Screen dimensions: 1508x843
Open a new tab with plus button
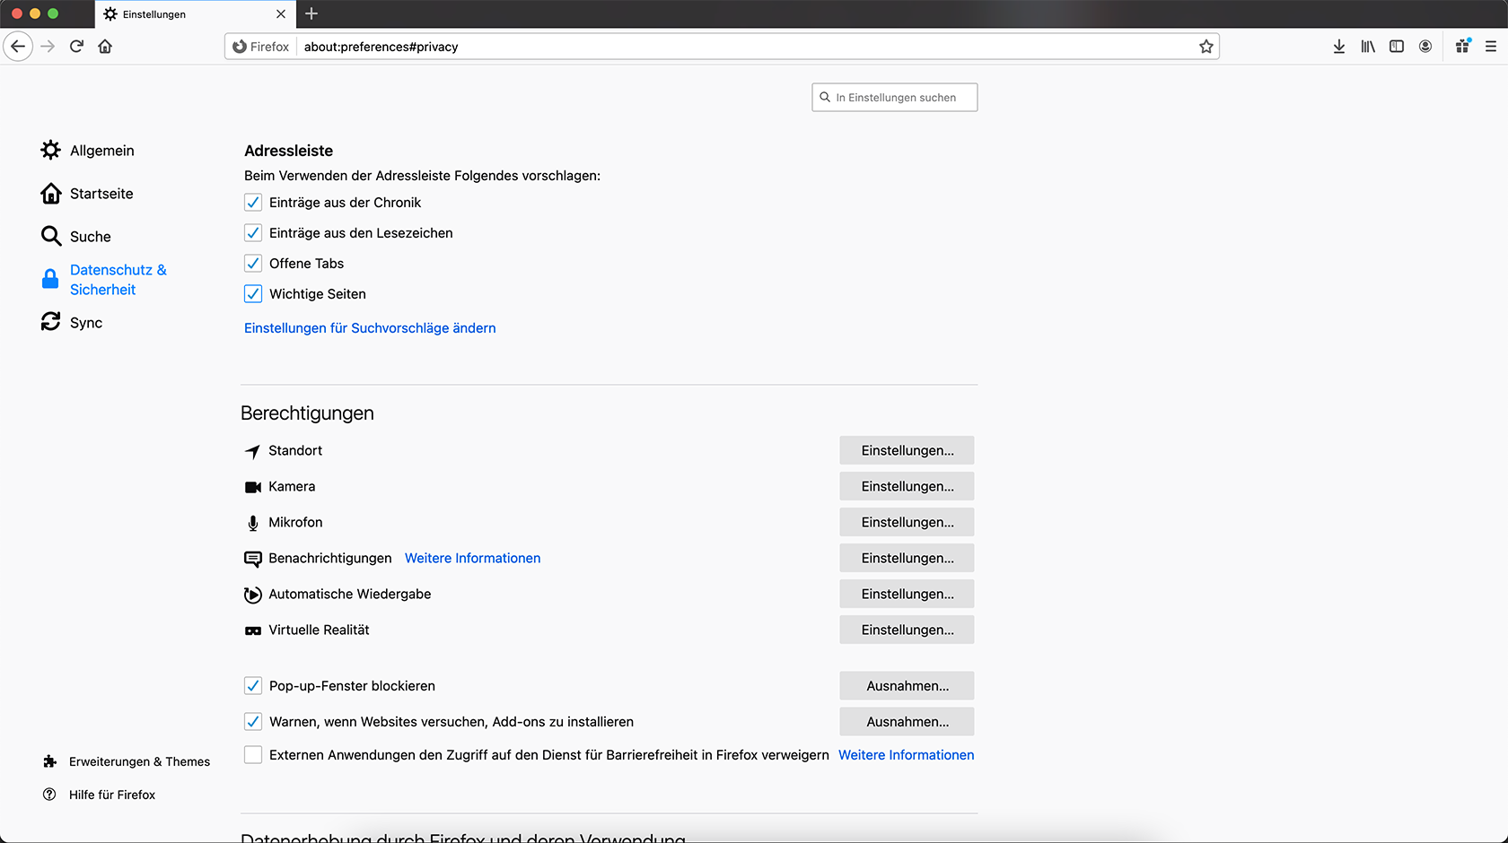point(311,13)
